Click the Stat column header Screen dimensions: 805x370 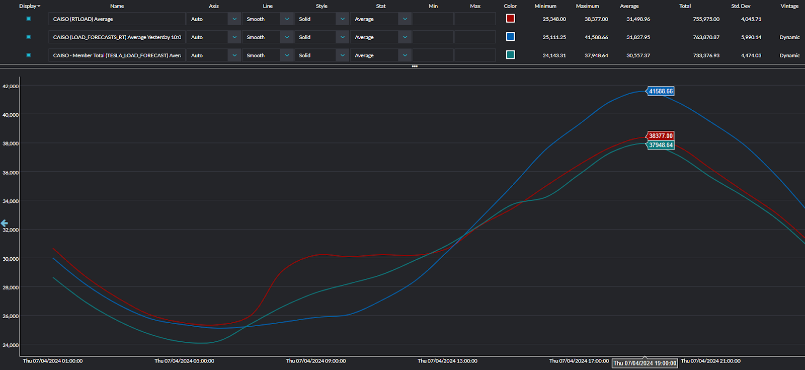pyautogui.click(x=381, y=6)
